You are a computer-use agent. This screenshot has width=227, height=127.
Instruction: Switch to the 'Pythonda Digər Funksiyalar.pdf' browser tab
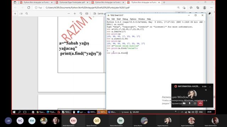[x=72, y=2]
